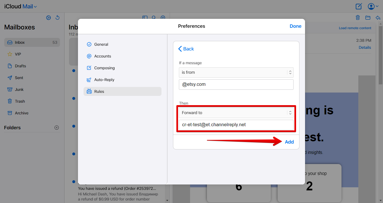Click Load remote content link
The height and width of the screenshot is (203, 383).
(x=355, y=28)
